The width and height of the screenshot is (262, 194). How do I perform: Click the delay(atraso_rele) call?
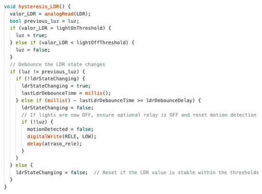[54, 144]
